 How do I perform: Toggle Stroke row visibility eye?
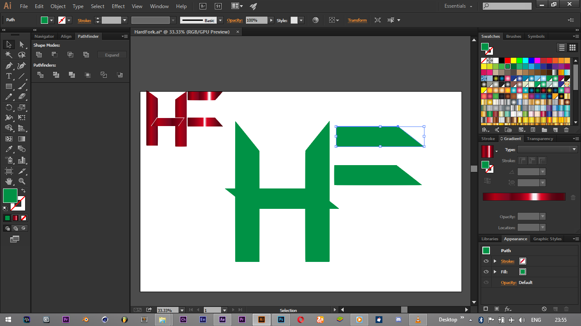click(486, 261)
